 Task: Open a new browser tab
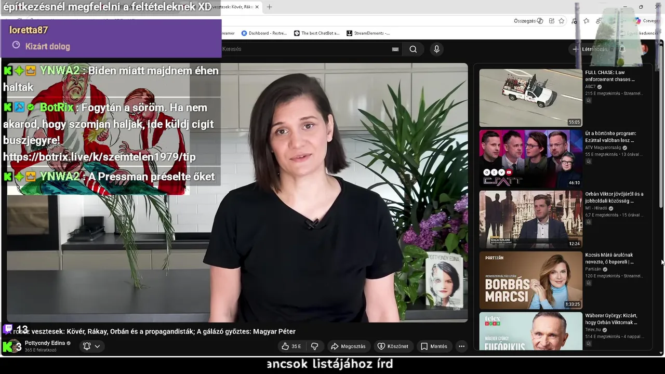[x=269, y=7]
